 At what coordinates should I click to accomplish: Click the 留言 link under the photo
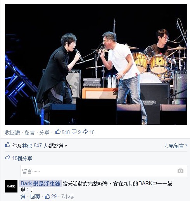point(30,133)
